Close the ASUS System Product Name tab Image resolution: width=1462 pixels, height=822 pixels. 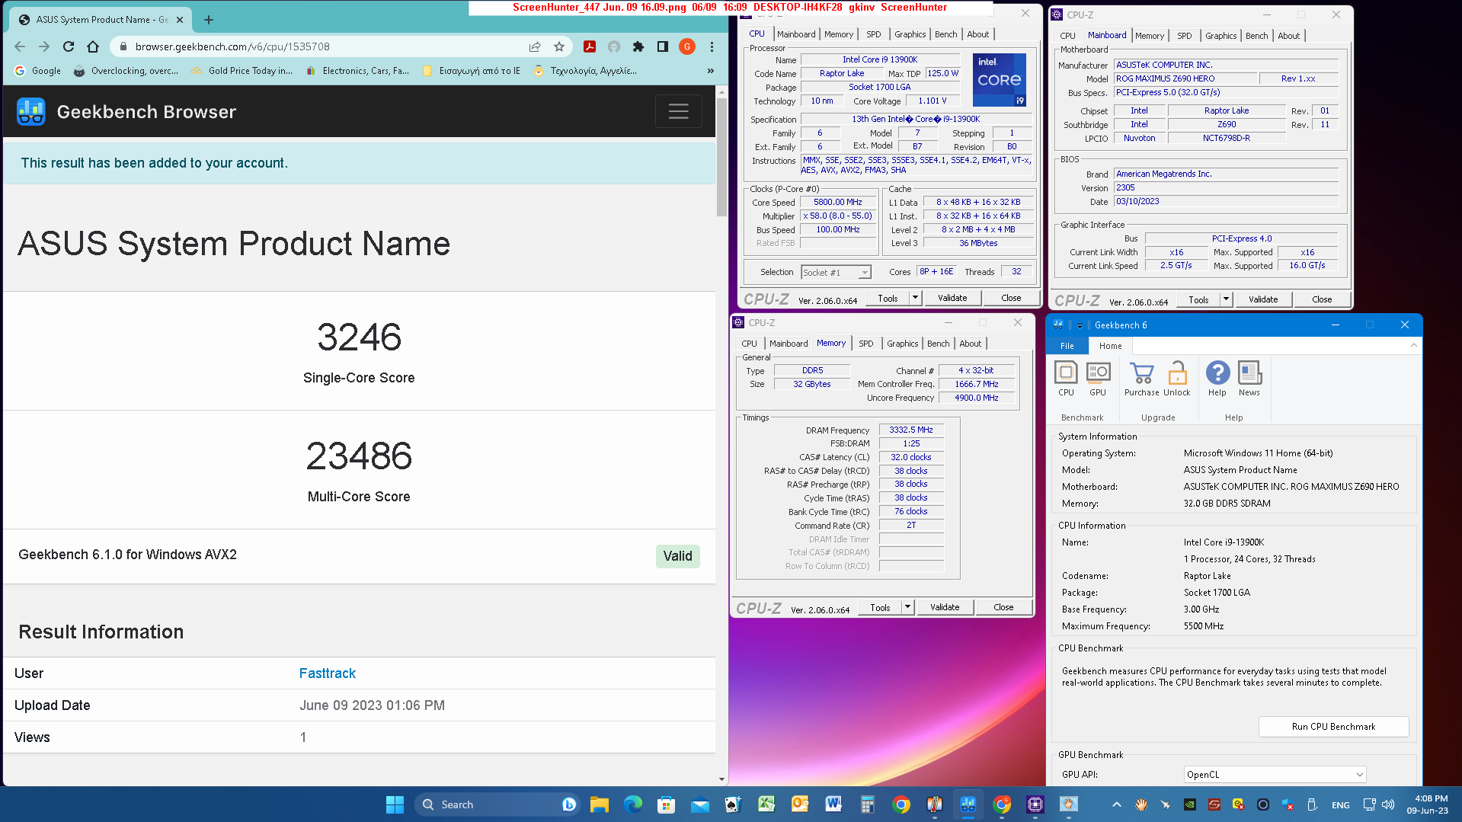pos(180,20)
